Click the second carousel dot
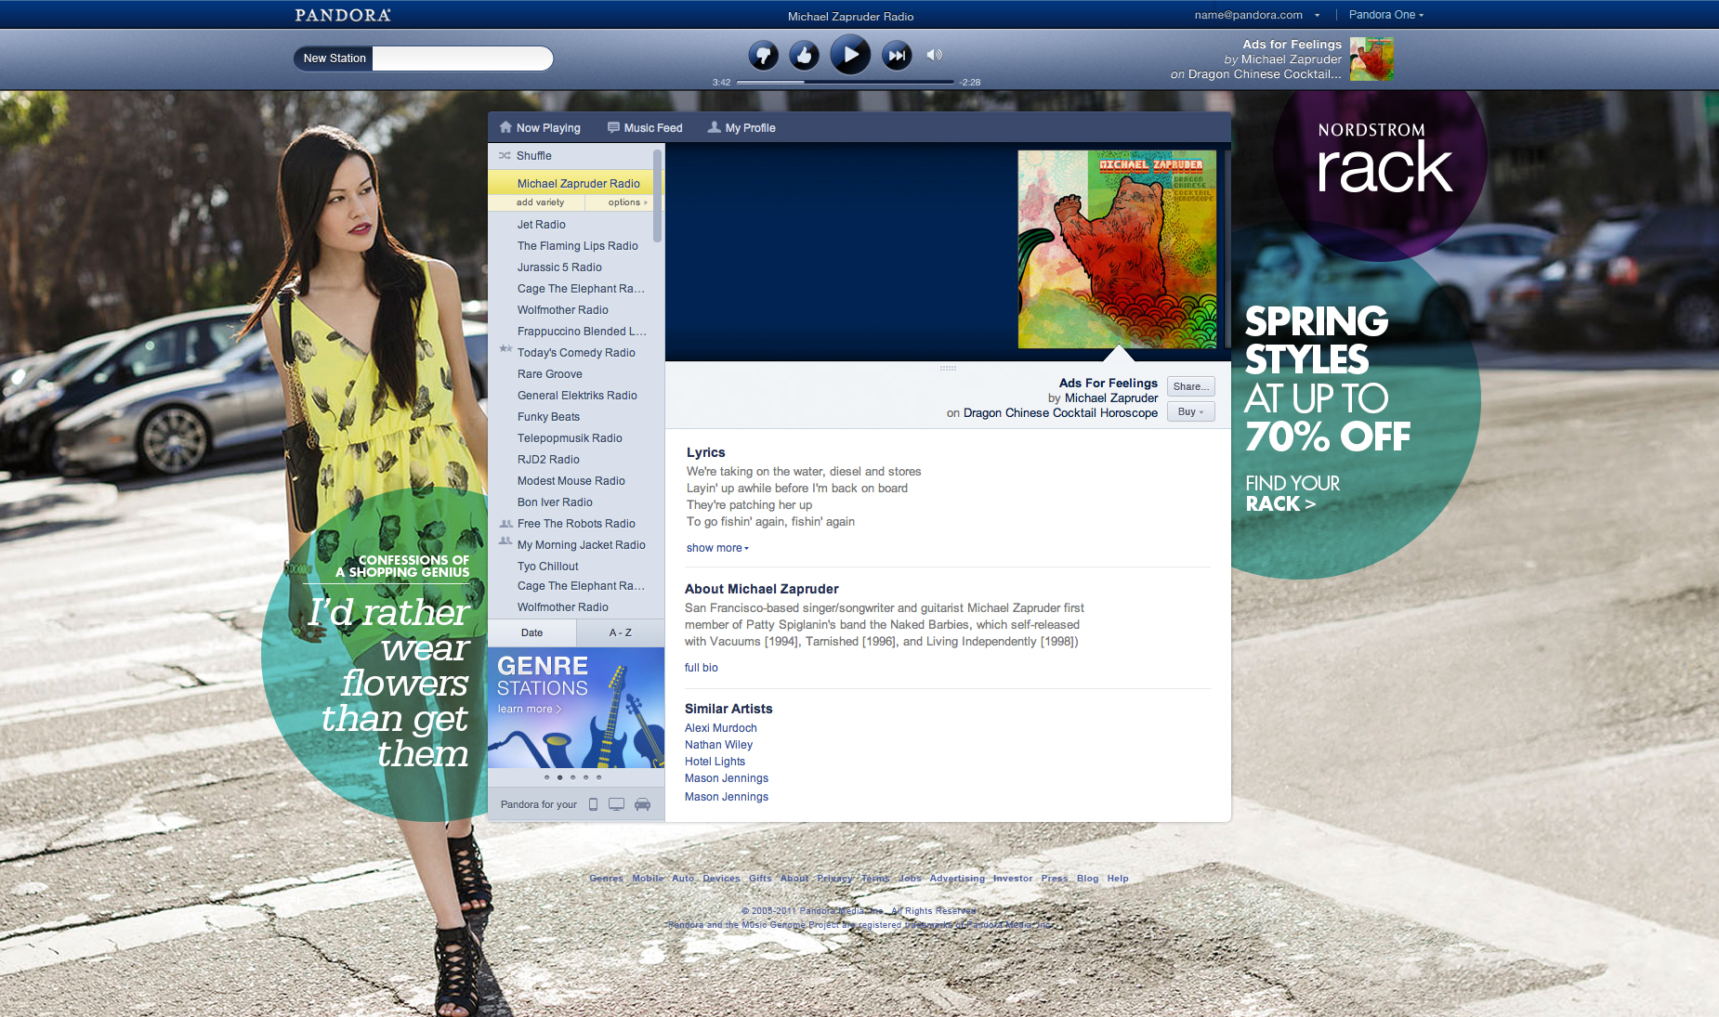Viewport: 1719px width, 1017px height. (x=559, y=777)
